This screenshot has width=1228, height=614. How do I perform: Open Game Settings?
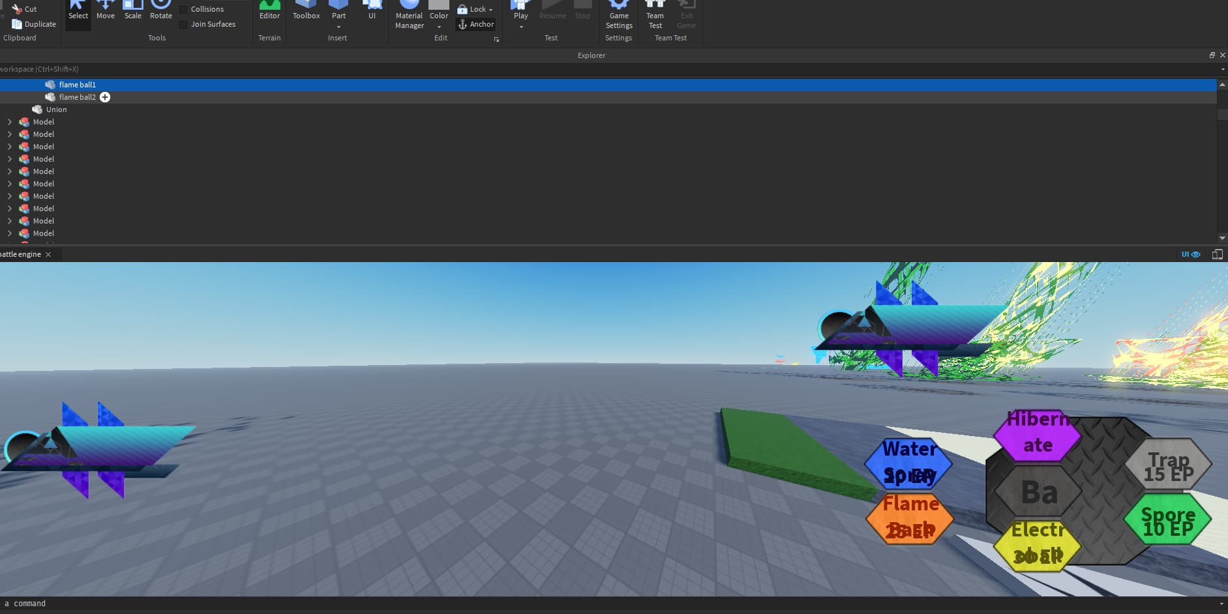coord(619,16)
